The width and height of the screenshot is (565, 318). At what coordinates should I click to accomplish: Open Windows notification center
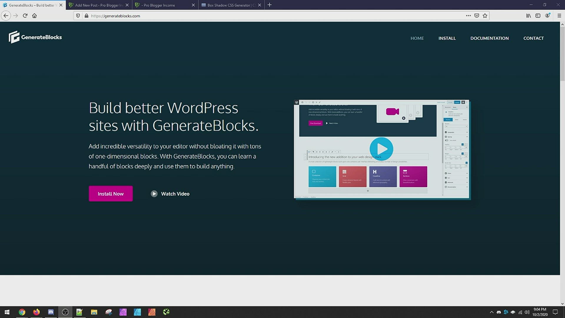(555, 312)
